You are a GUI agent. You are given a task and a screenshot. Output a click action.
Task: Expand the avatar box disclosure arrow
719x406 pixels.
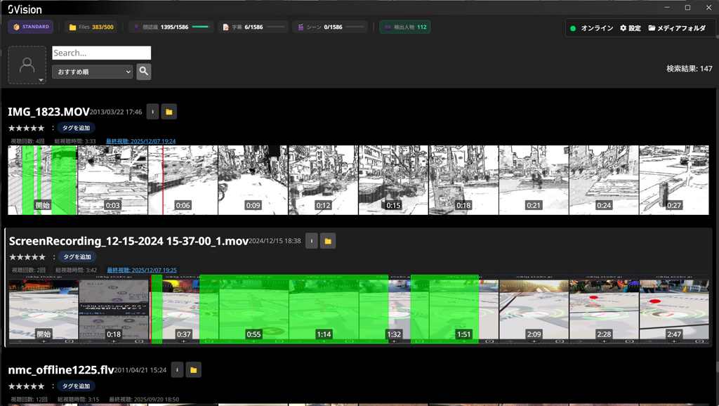[x=41, y=79]
